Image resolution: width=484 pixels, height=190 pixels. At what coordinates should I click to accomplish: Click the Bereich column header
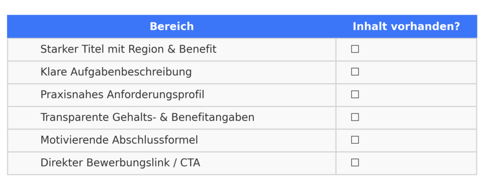coord(172,26)
